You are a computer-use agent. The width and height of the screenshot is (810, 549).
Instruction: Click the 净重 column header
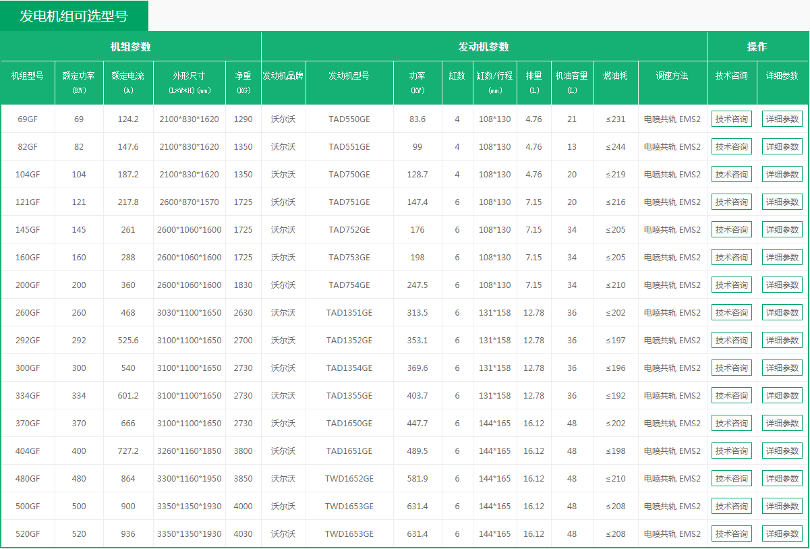(x=243, y=82)
